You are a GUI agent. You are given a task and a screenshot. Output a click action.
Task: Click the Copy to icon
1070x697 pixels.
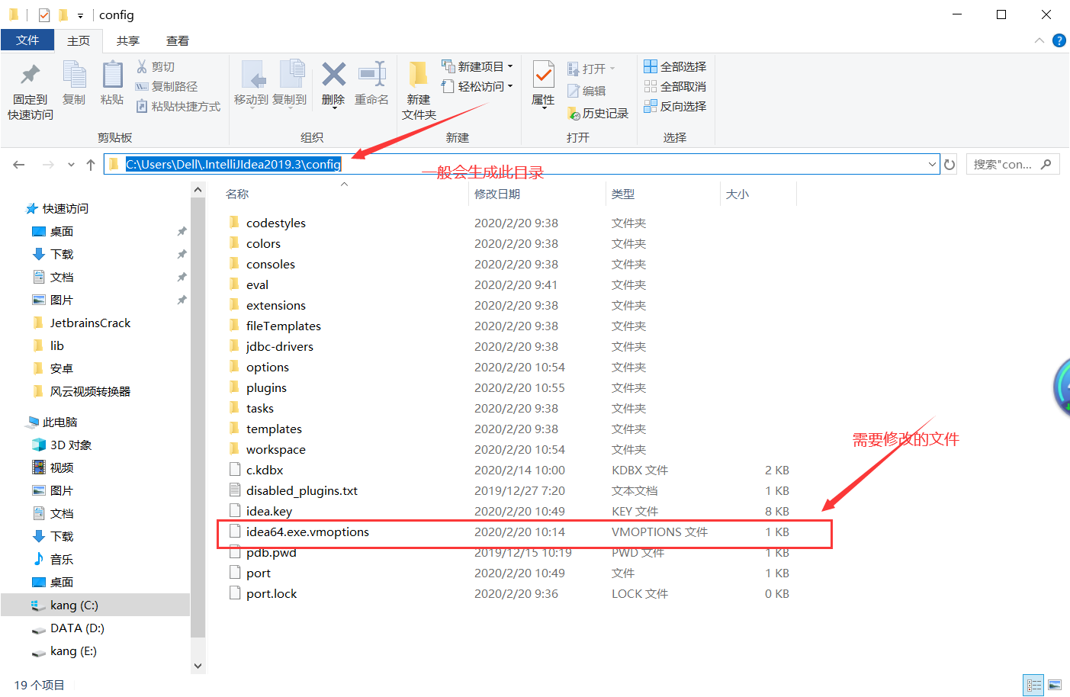pos(291,75)
